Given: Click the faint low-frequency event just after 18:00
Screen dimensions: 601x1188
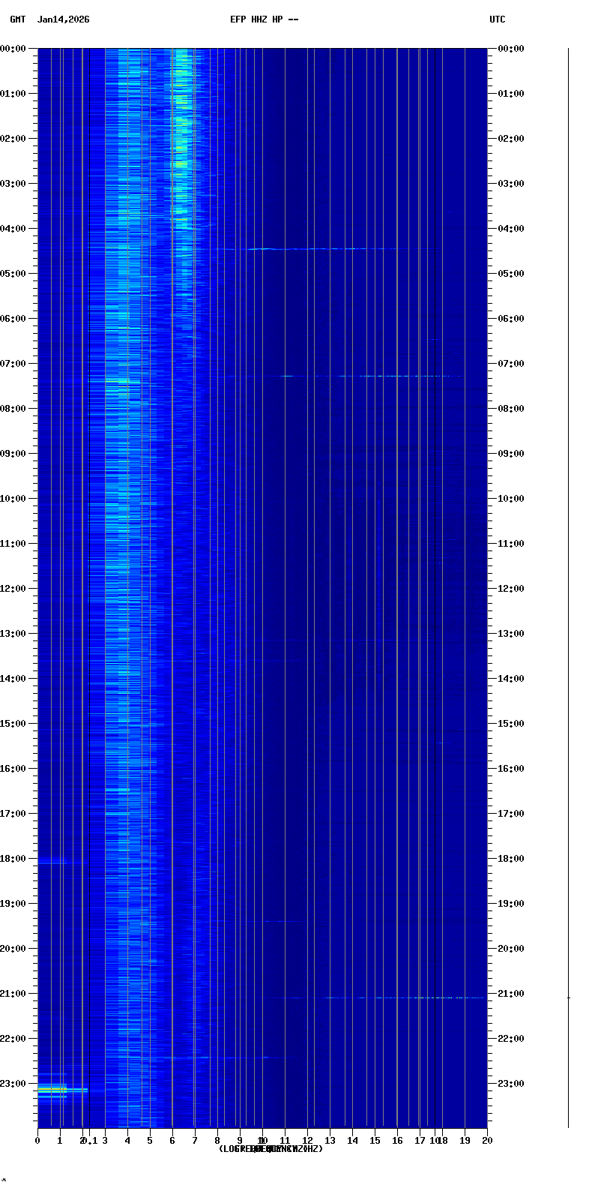Looking at the screenshot, I should [x=51, y=862].
